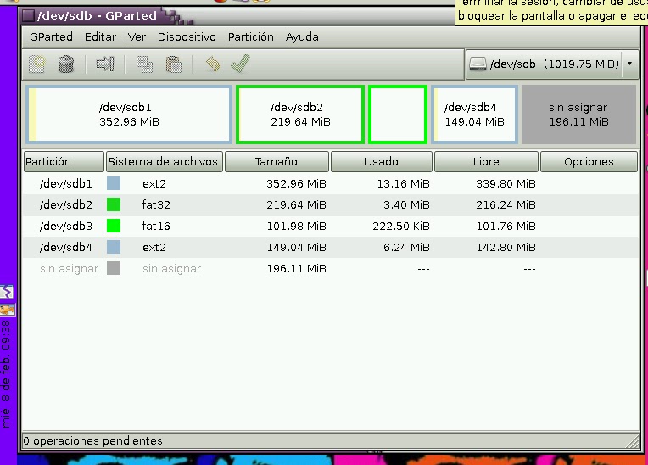This screenshot has height=465, width=648.
Task: Click the hard disk icon in device selector
Action: point(478,64)
